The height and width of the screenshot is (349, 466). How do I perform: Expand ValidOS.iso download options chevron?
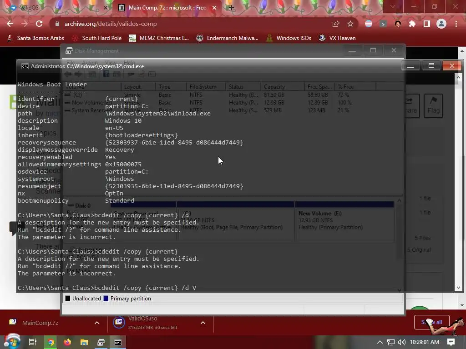[x=203, y=323]
